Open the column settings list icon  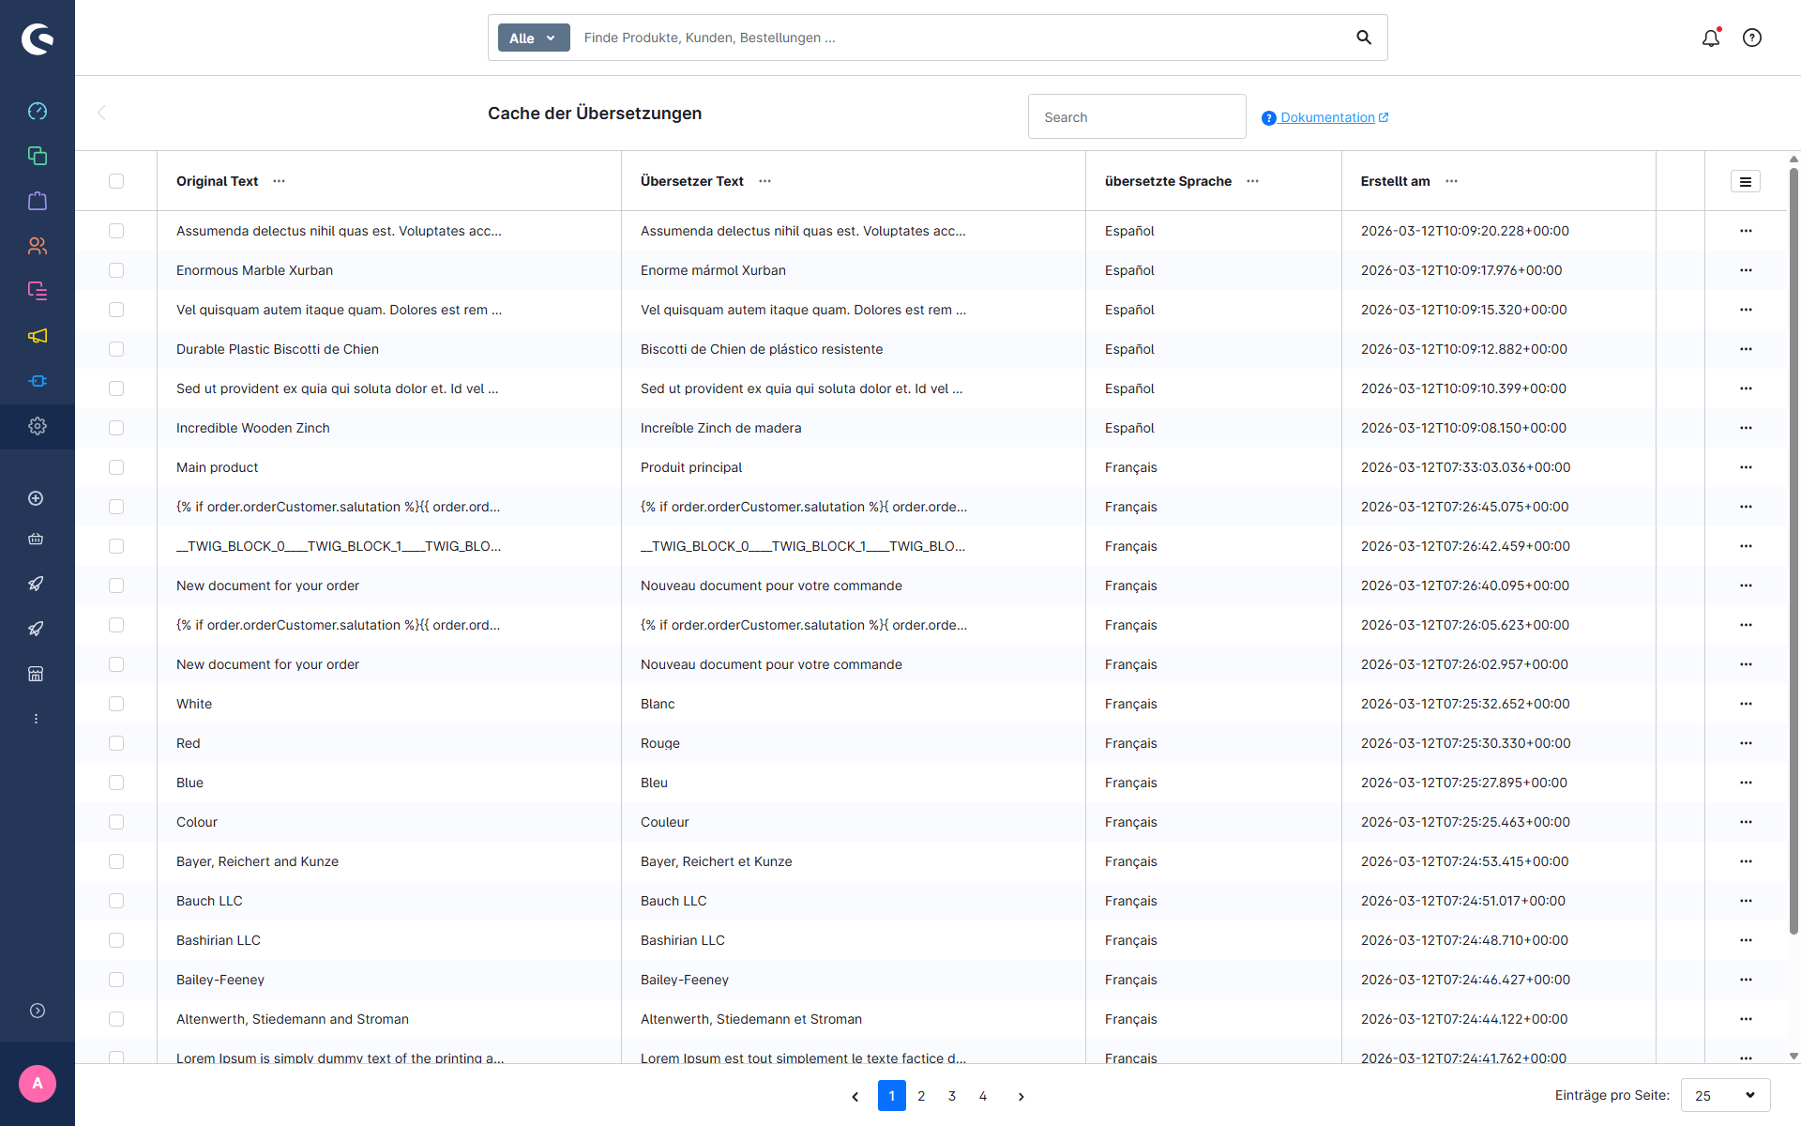pyautogui.click(x=1745, y=181)
